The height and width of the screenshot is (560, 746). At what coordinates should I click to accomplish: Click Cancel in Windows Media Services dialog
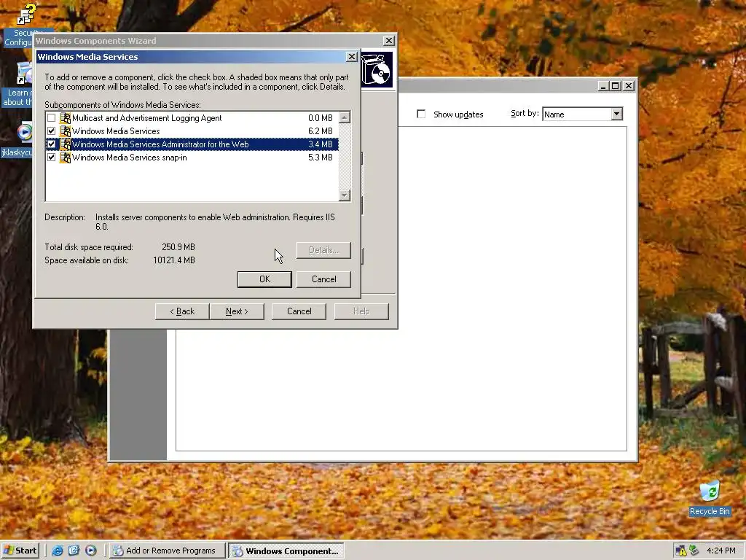pos(323,279)
